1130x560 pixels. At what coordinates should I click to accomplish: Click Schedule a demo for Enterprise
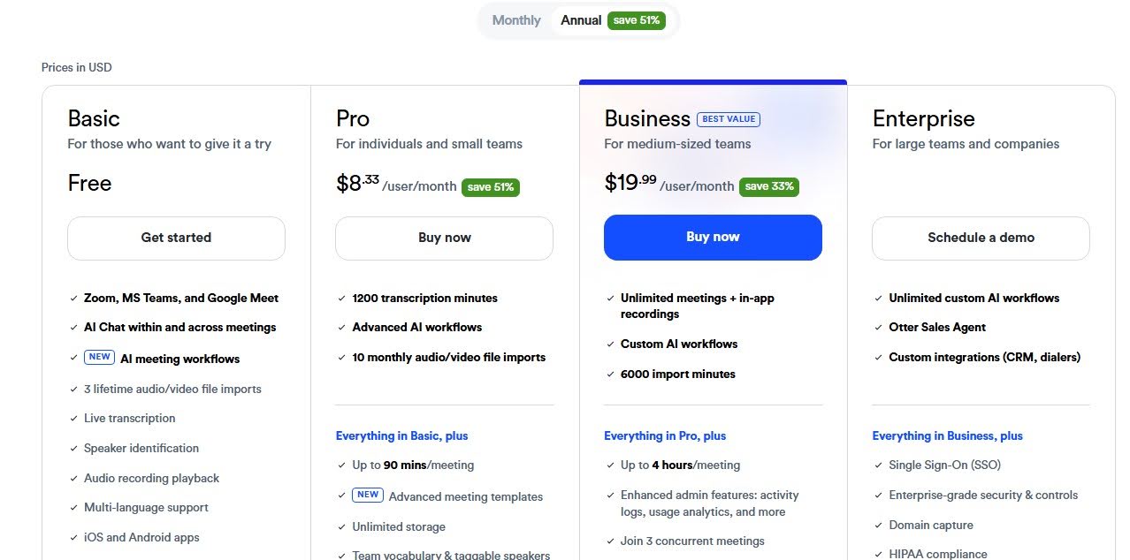981,238
